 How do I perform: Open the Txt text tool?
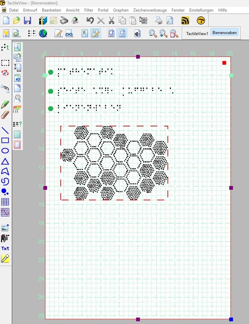pyautogui.click(x=5, y=248)
